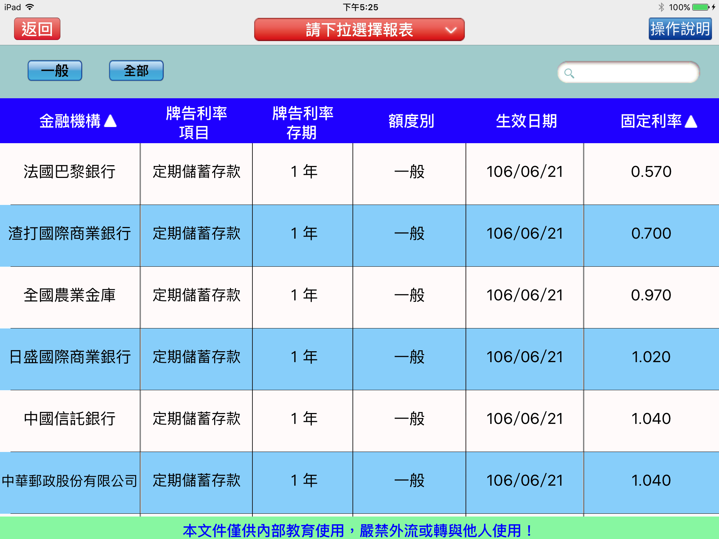Select the 日盛國際商業銀行 row name
Screen dimensions: 719x539
[70, 357]
